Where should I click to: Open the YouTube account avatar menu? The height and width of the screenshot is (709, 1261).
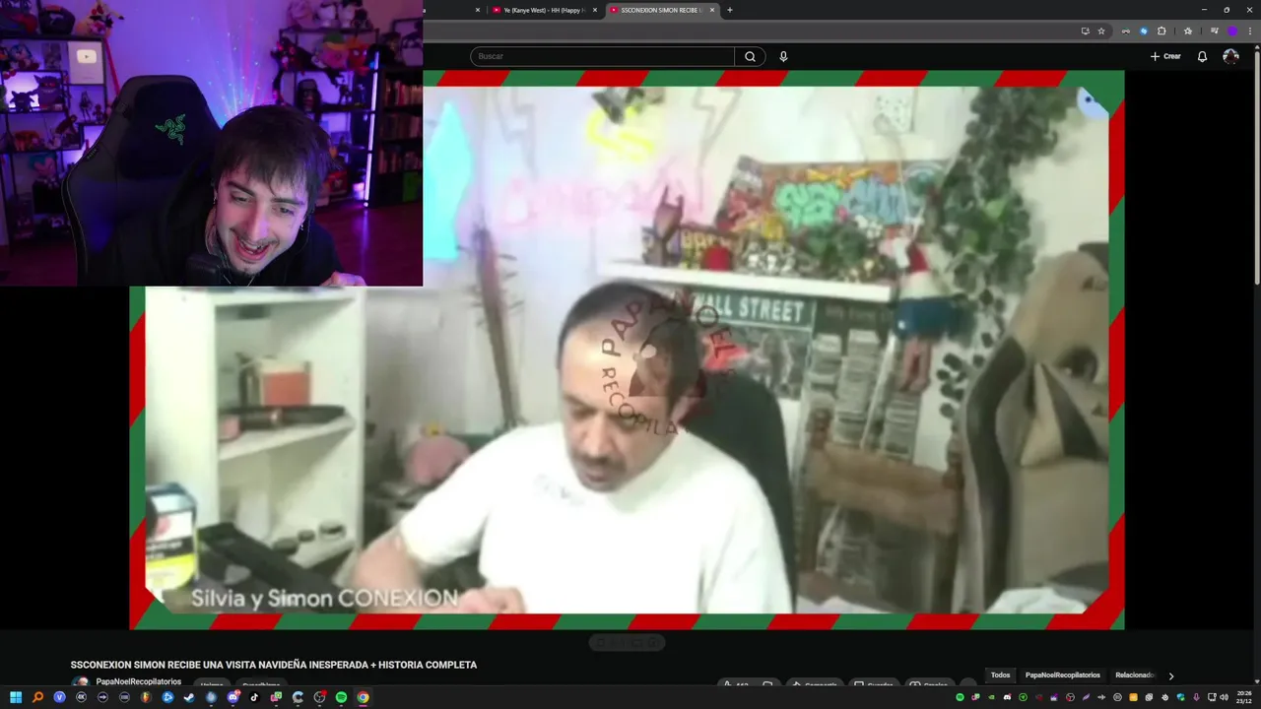[x=1230, y=56]
